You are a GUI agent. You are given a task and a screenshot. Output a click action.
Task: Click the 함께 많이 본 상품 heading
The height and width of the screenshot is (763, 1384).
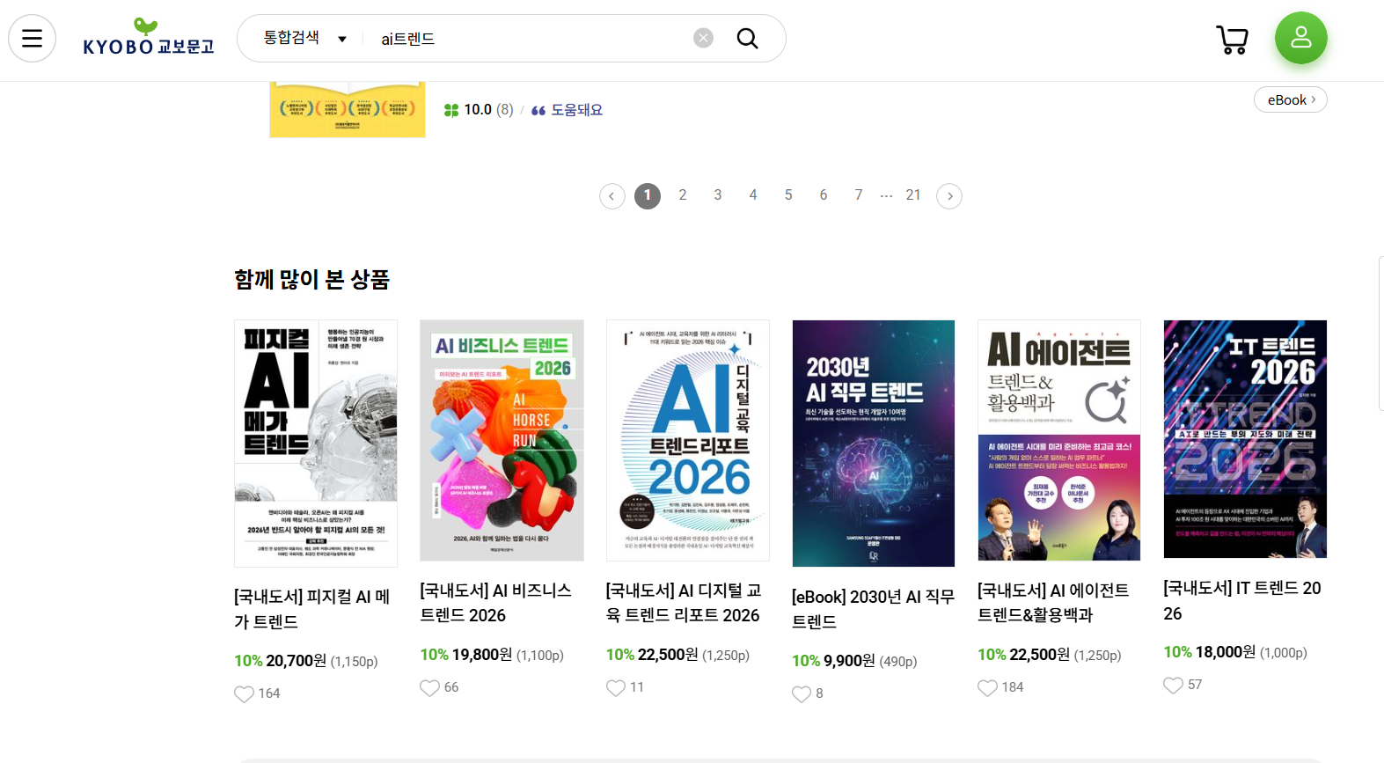[x=311, y=280]
